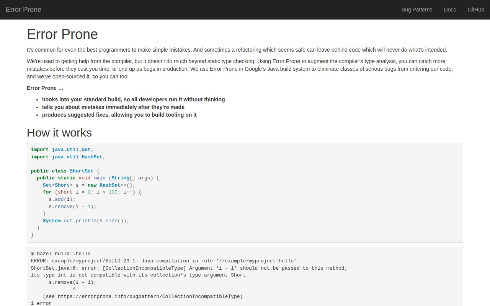Click the bold "Error Prone …" lead-in text
This screenshot has height=306, width=490.
tap(45, 88)
